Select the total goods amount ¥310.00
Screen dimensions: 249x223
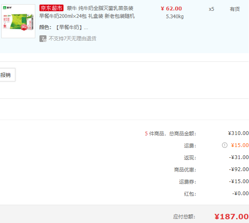click(x=238, y=133)
